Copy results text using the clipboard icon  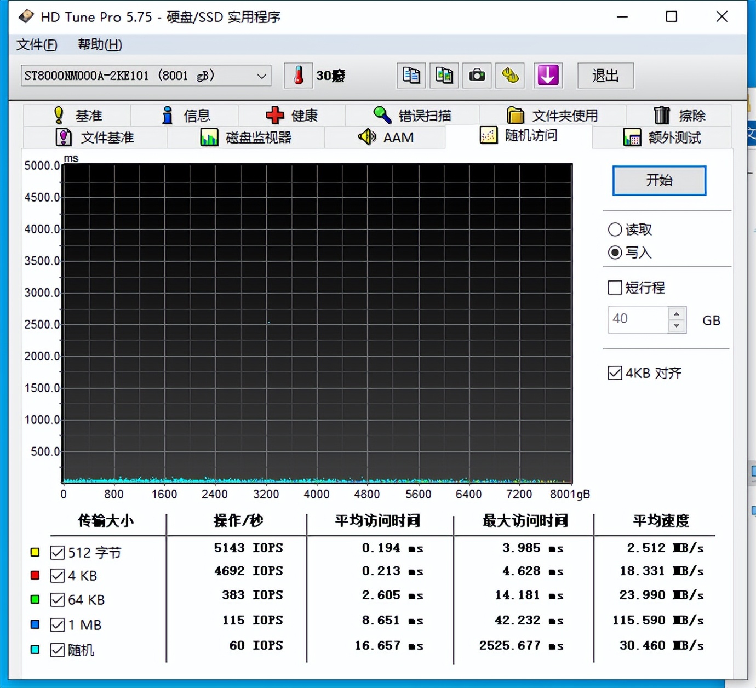pyautogui.click(x=411, y=76)
